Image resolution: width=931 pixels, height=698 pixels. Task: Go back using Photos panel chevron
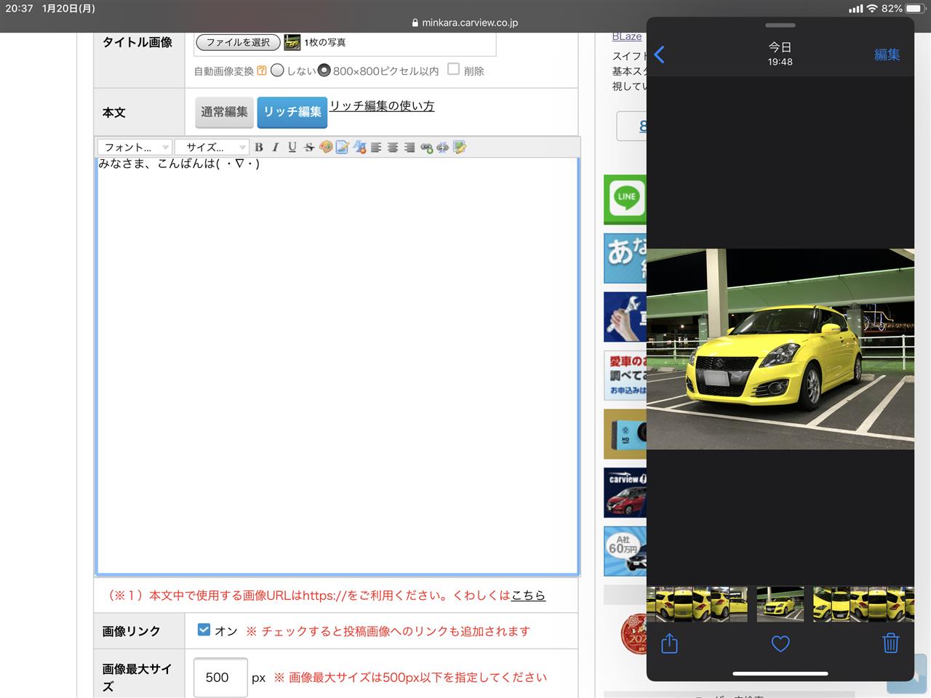point(660,55)
